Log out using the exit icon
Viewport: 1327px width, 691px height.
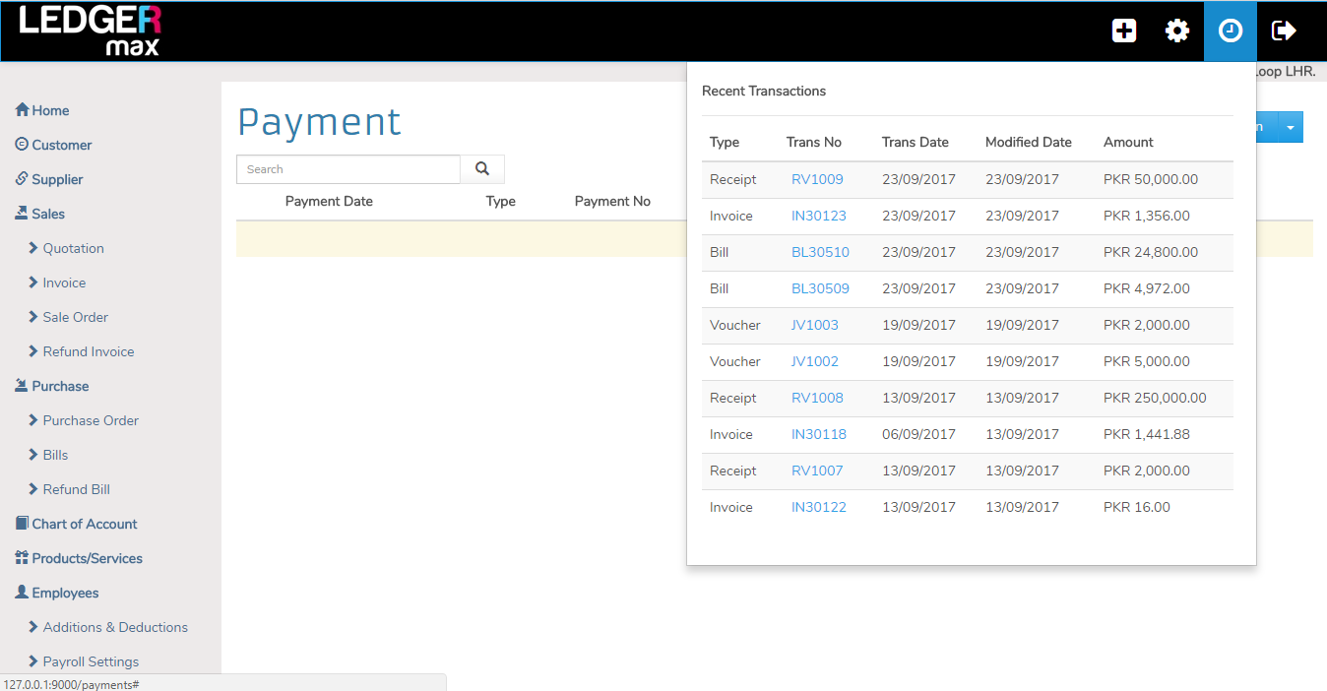pyautogui.click(x=1284, y=31)
